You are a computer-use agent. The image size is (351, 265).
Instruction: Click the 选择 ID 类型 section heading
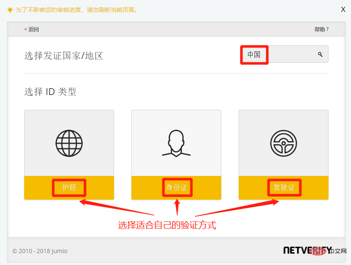click(x=50, y=91)
